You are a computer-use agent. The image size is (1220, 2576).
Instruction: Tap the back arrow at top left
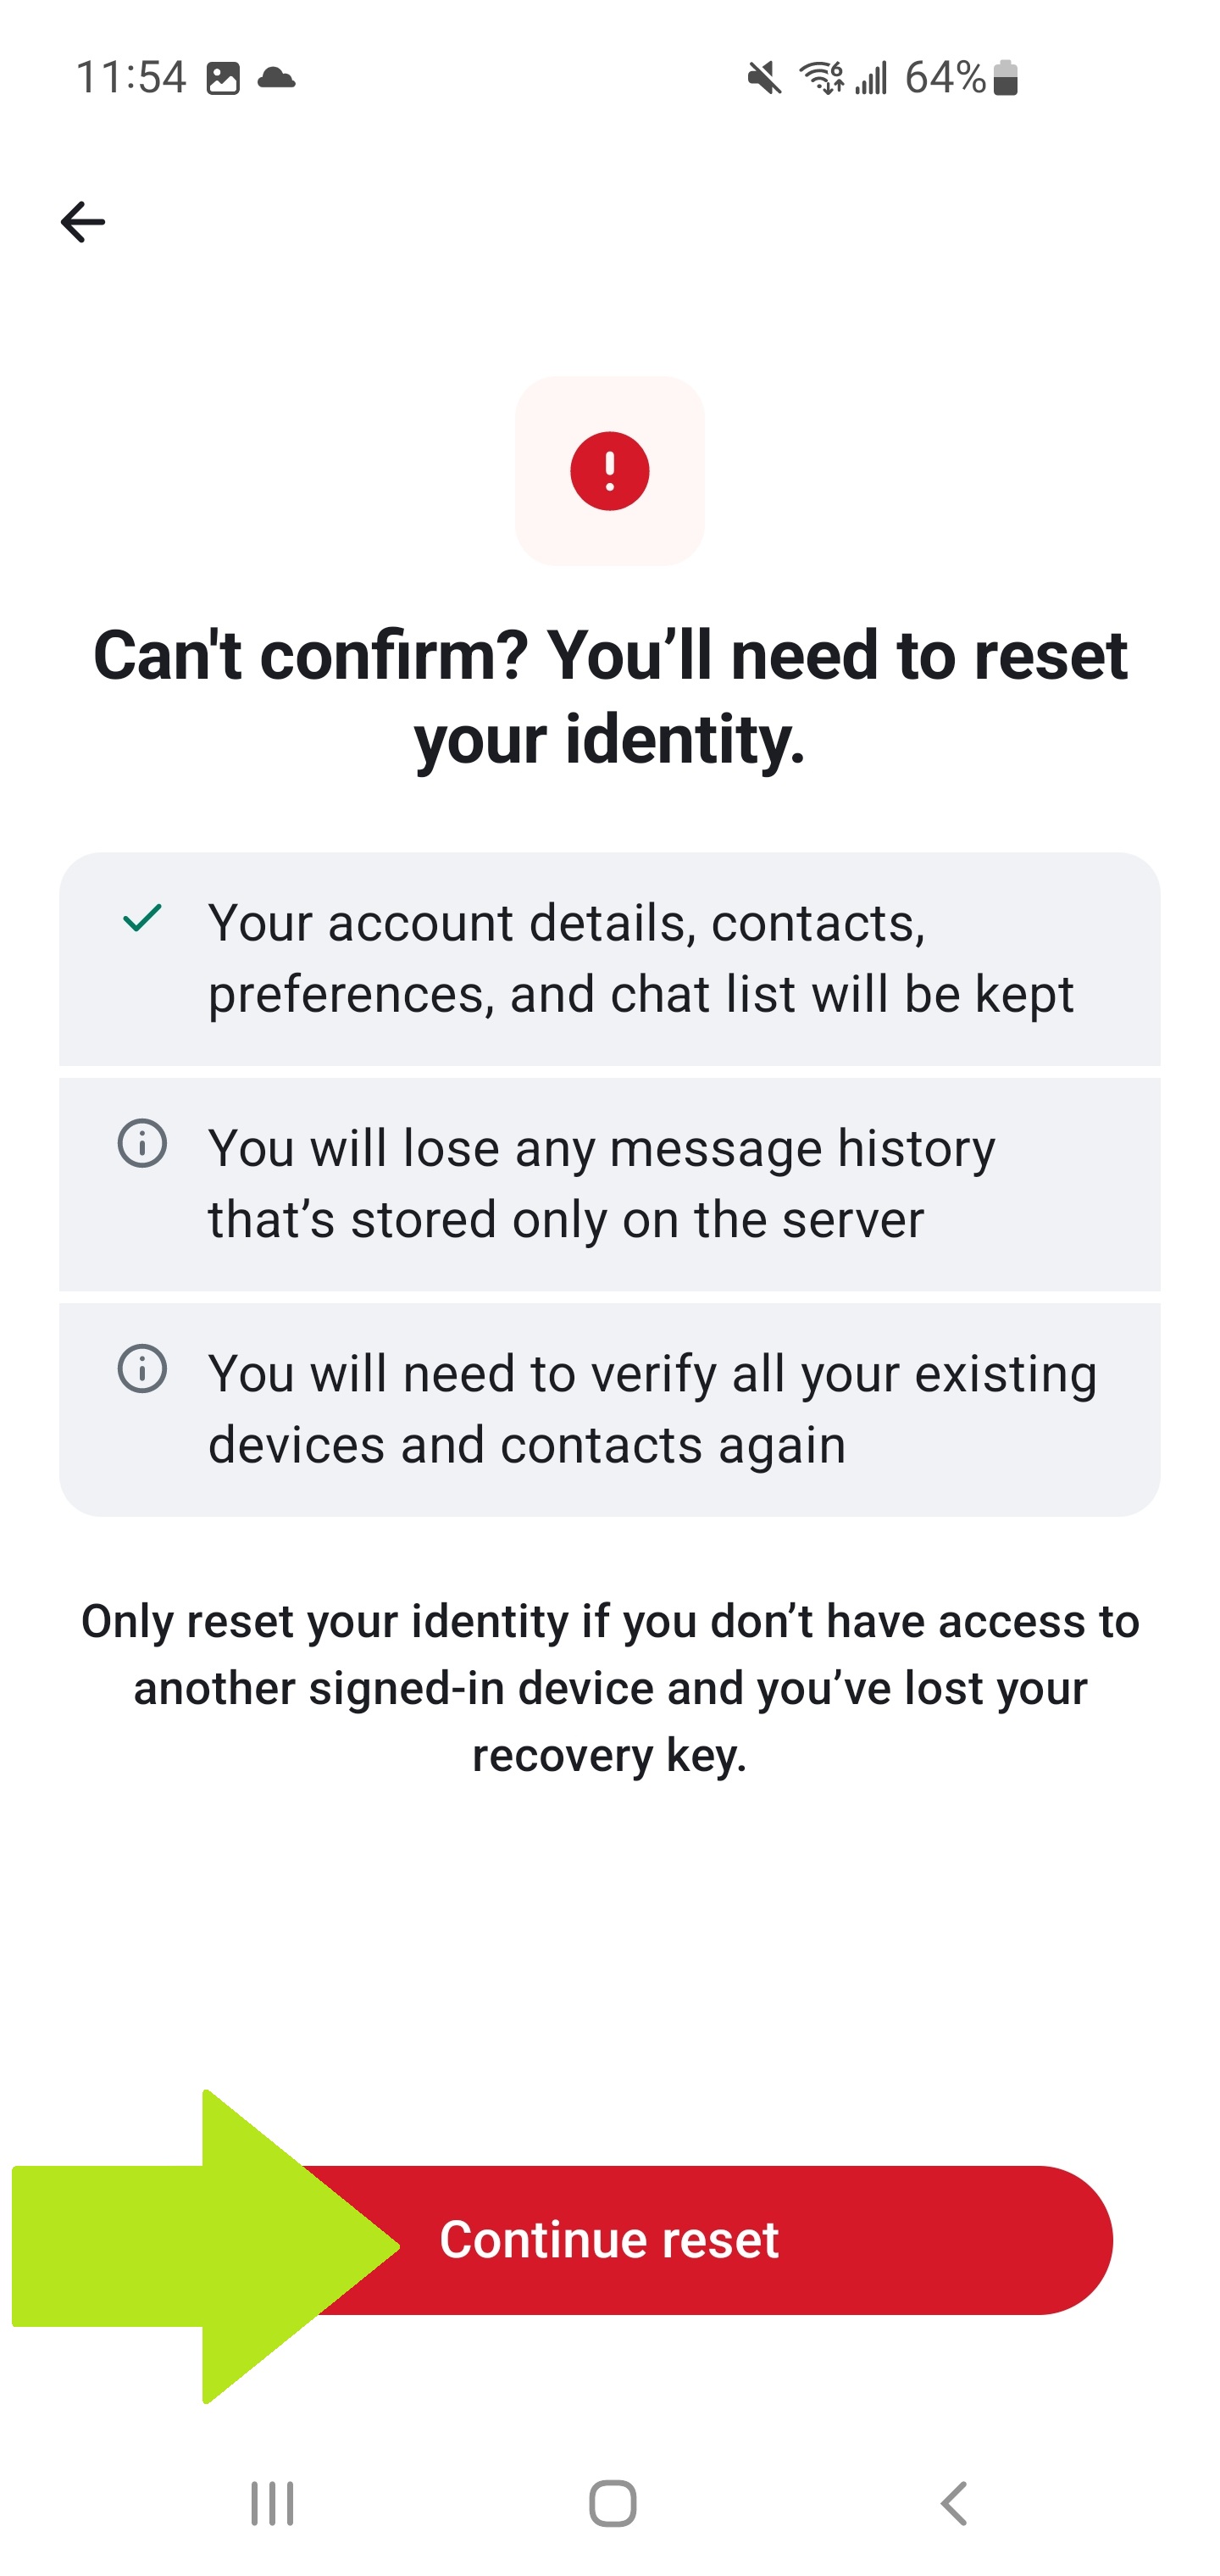coord(82,221)
